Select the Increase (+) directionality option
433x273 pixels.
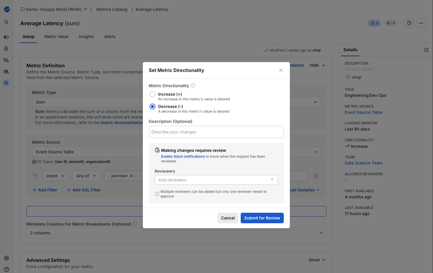[x=152, y=94]
